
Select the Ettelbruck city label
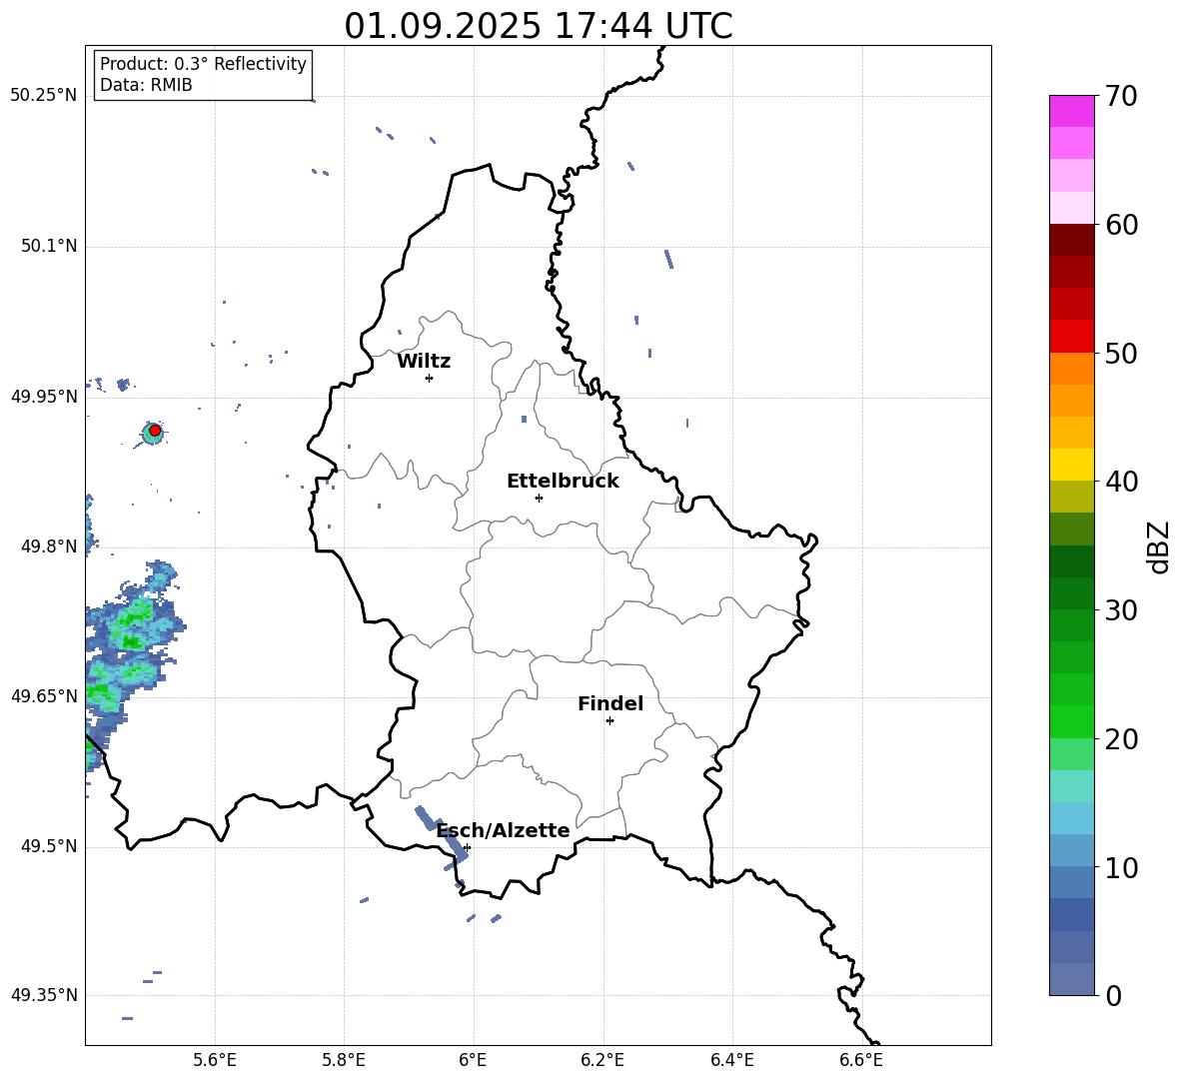(563, 482)
